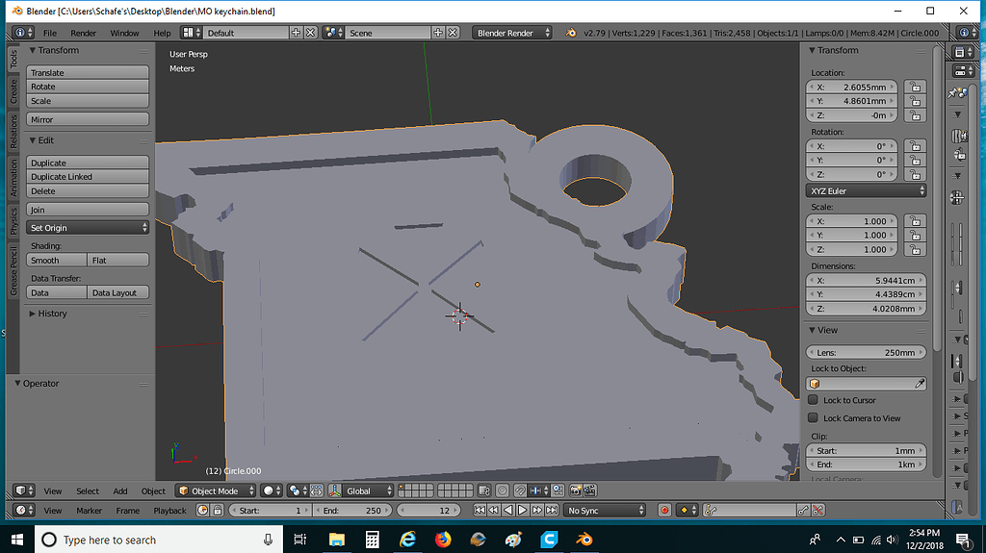The width and height of the screenshot is (986, 553).
Task: Open the timeline editor type selector
Action: [24, 511]
